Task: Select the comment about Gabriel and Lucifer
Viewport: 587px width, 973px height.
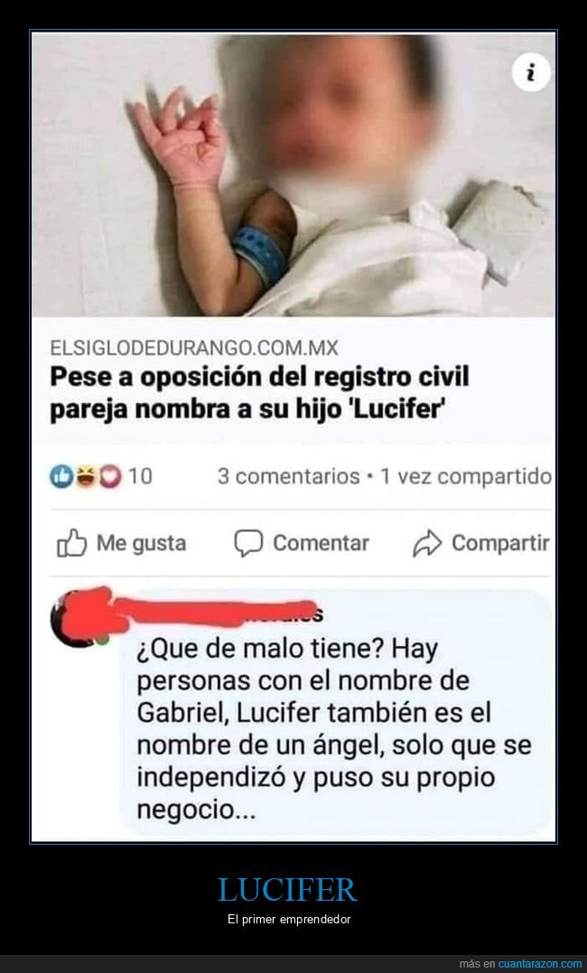Action: point(334,729)
